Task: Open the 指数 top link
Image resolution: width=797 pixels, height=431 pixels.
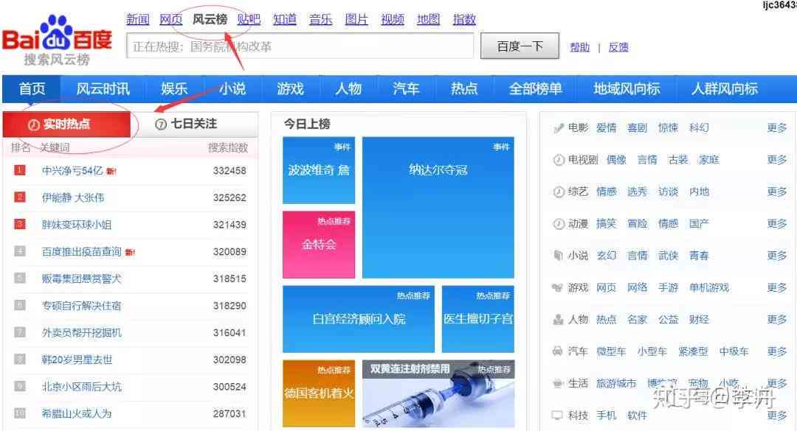Action: click(464, 19)
